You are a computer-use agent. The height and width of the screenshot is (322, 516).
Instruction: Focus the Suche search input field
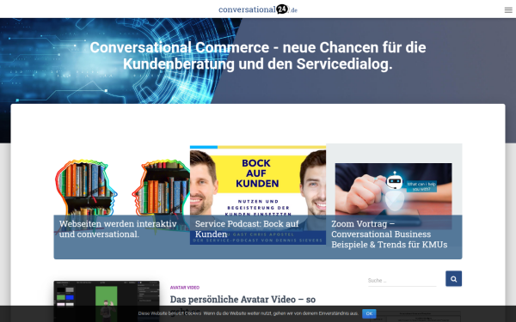(402, 280)
